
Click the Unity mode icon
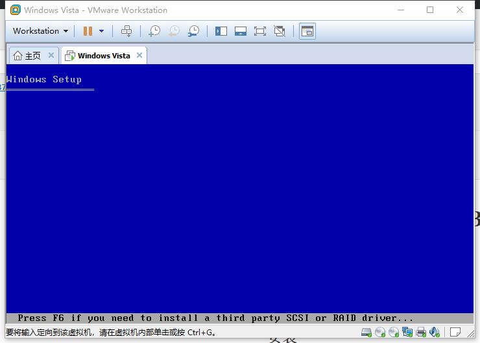pos(280,31)
